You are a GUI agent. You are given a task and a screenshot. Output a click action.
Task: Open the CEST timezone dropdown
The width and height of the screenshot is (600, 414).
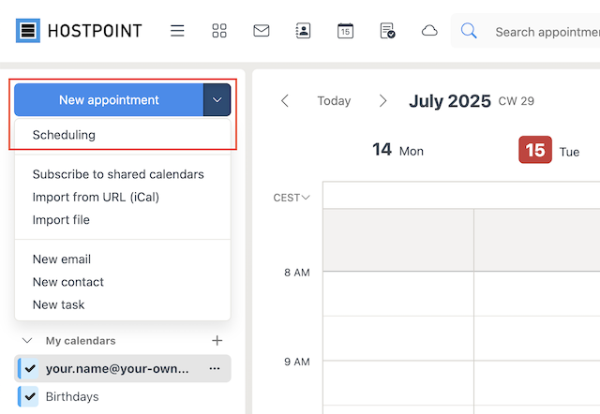pos(292,198)
